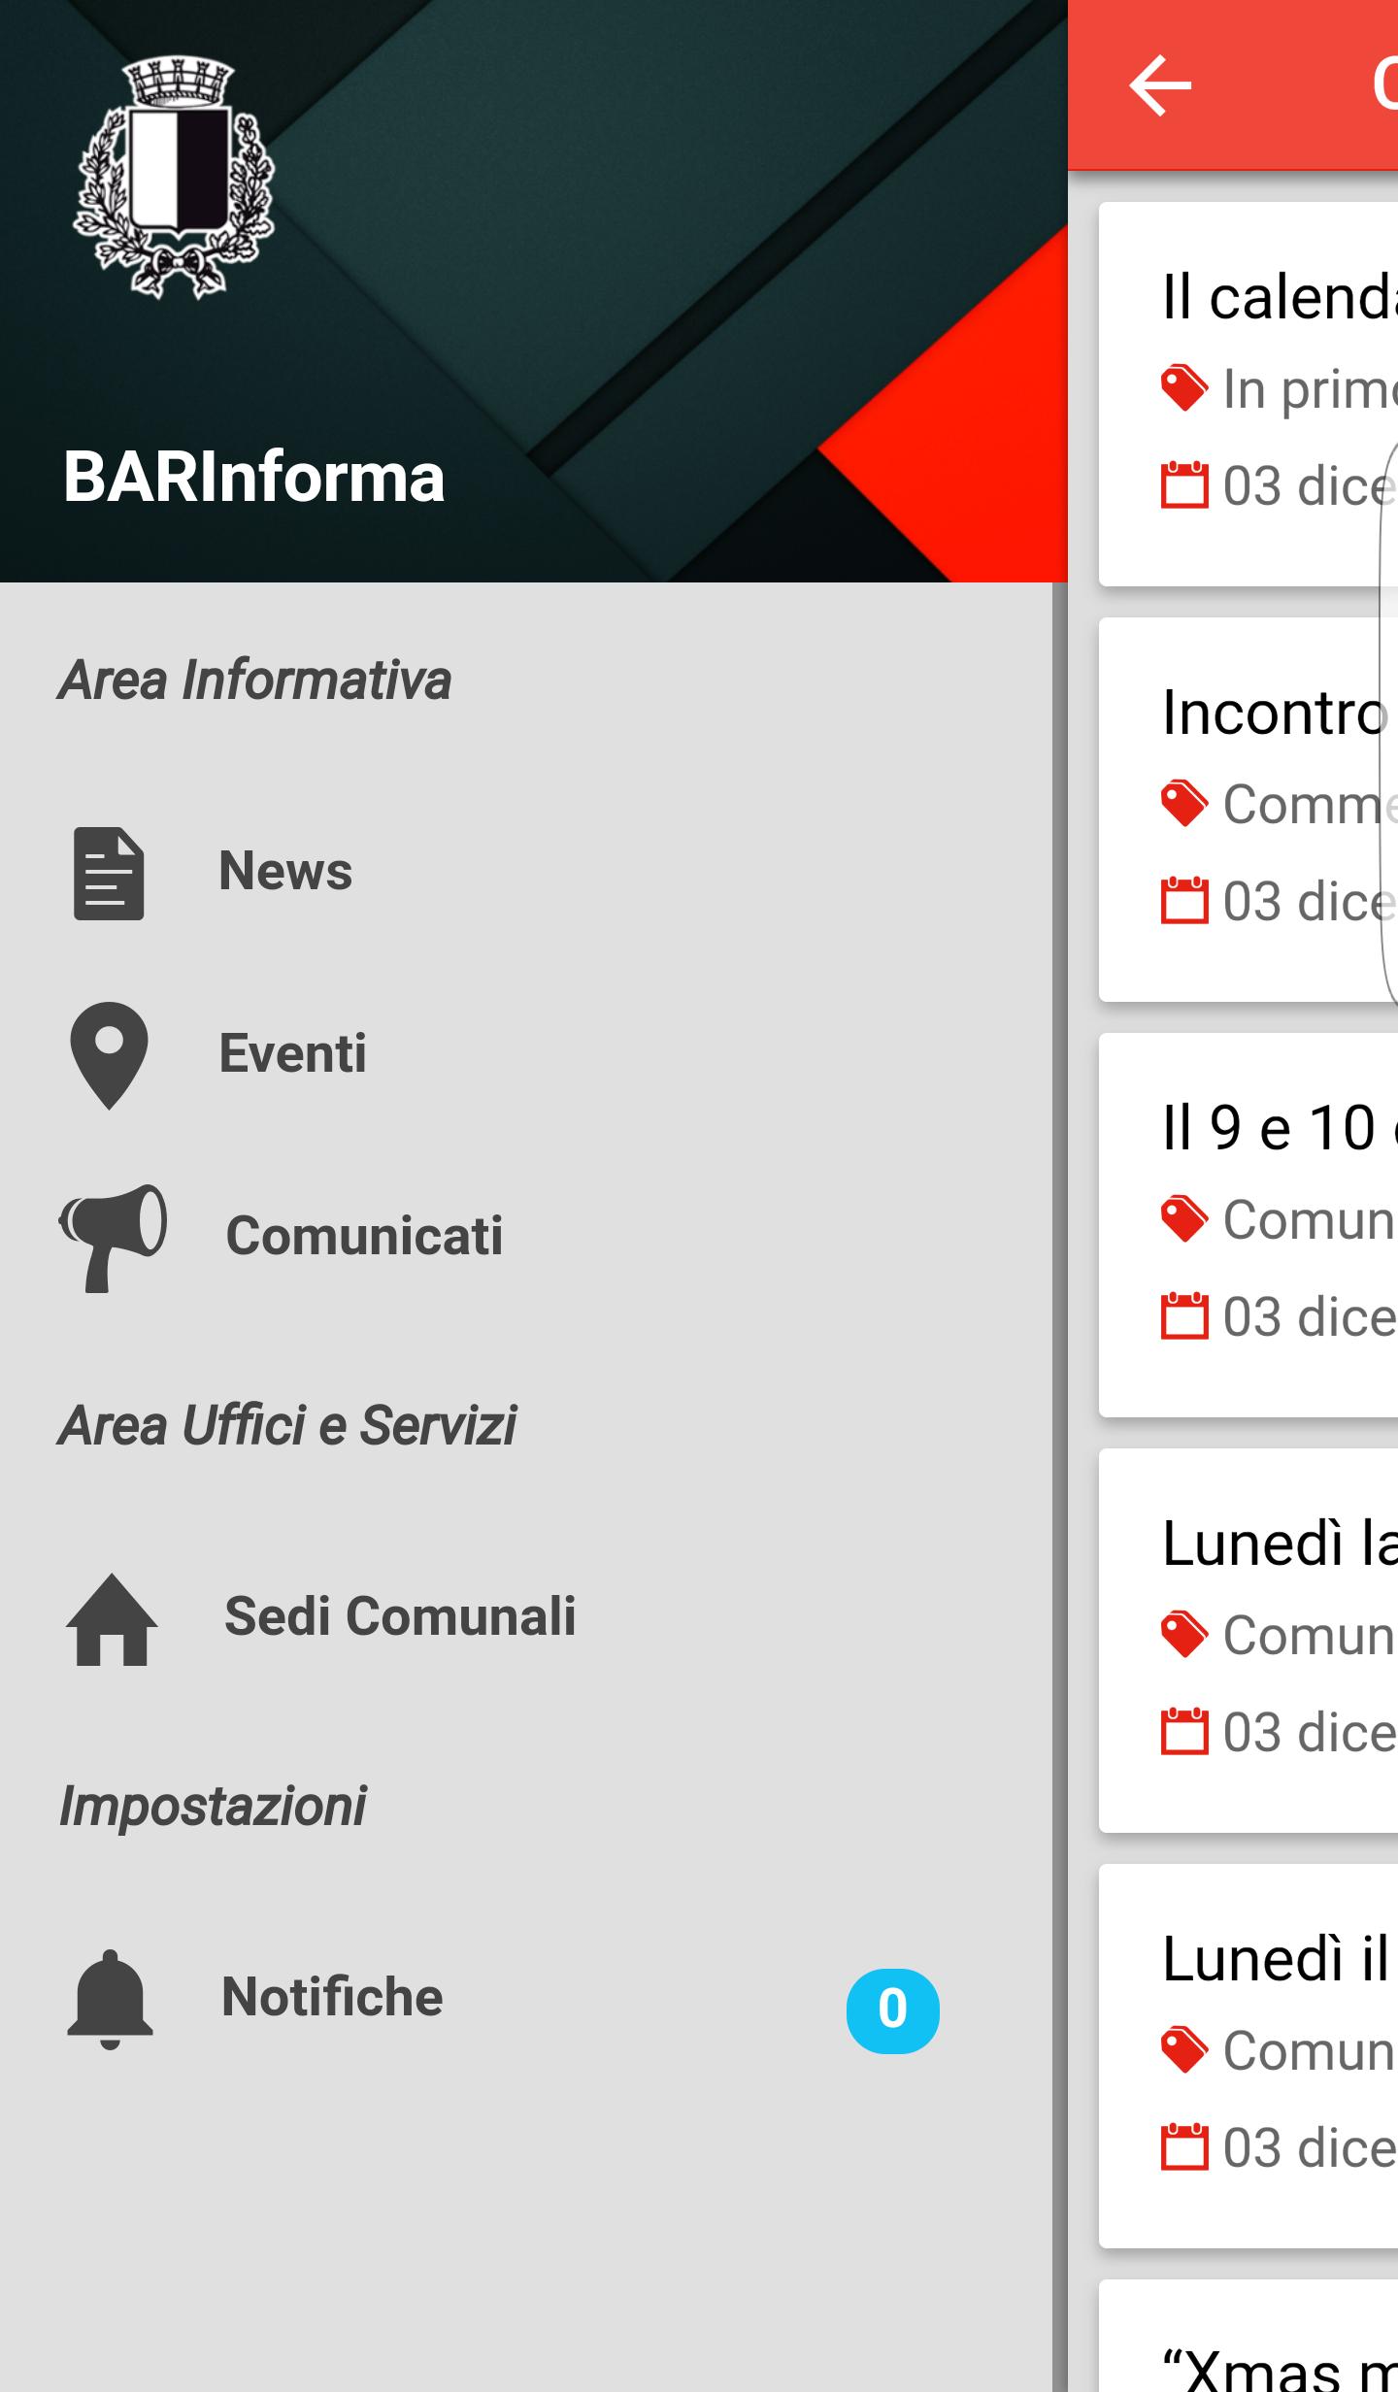1398x2392 pixels.
Task: Tap the Sedi Comunali house icon
Action: [112, 1619]
